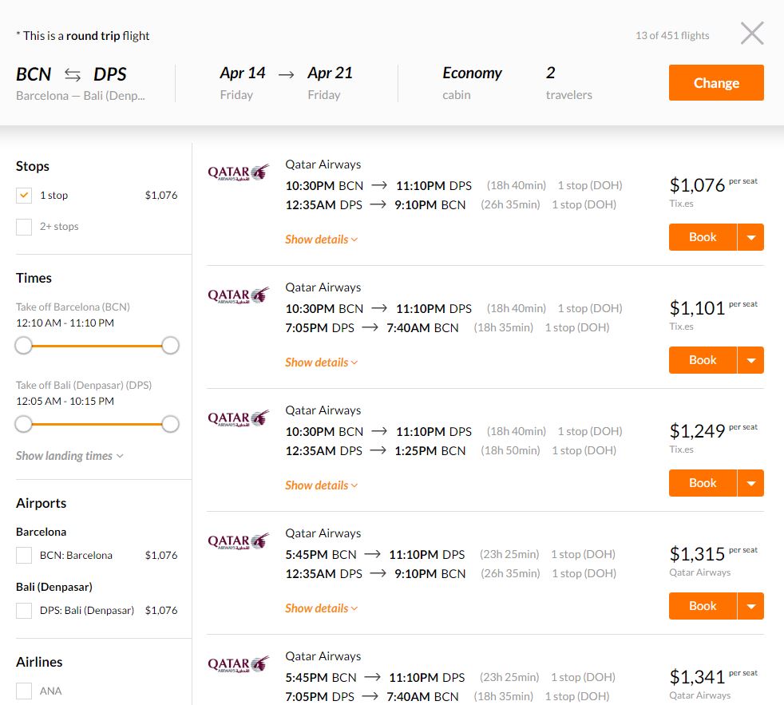
Task: Click the Qatar Airways logo on the $1,101 flight
Action: coord(239,295)
